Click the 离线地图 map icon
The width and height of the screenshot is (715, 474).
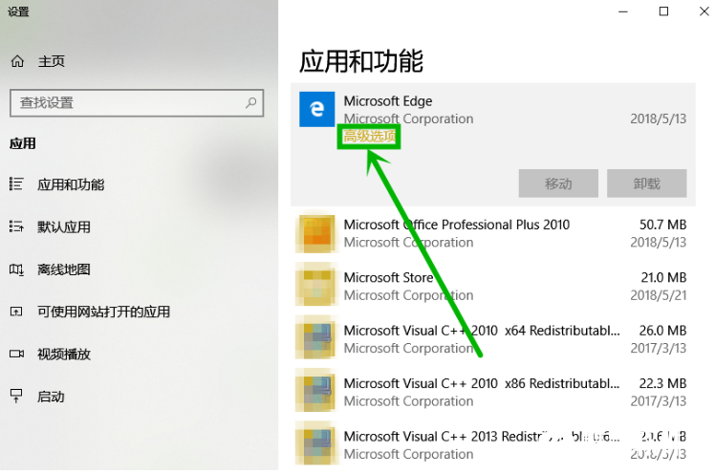[x=16, y=269]
